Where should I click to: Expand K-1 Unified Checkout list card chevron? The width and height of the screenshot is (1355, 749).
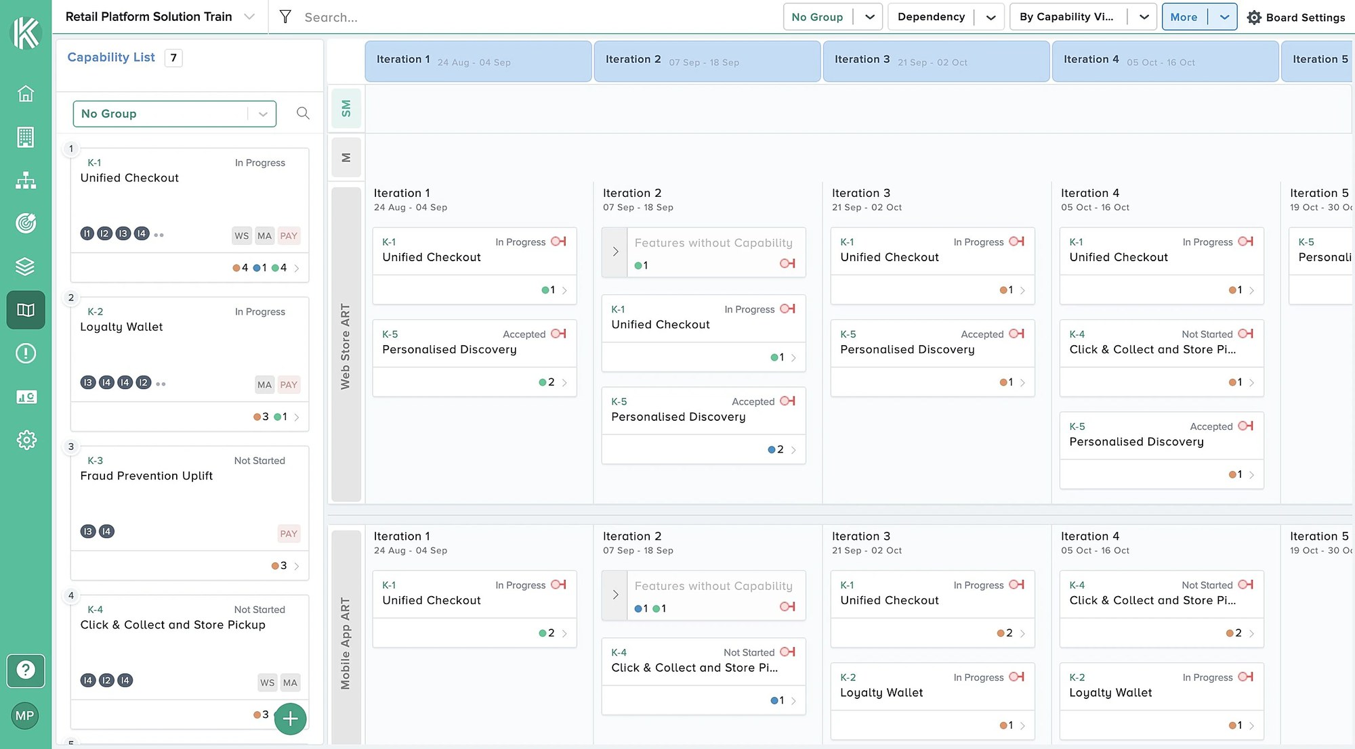coord(297,268)
